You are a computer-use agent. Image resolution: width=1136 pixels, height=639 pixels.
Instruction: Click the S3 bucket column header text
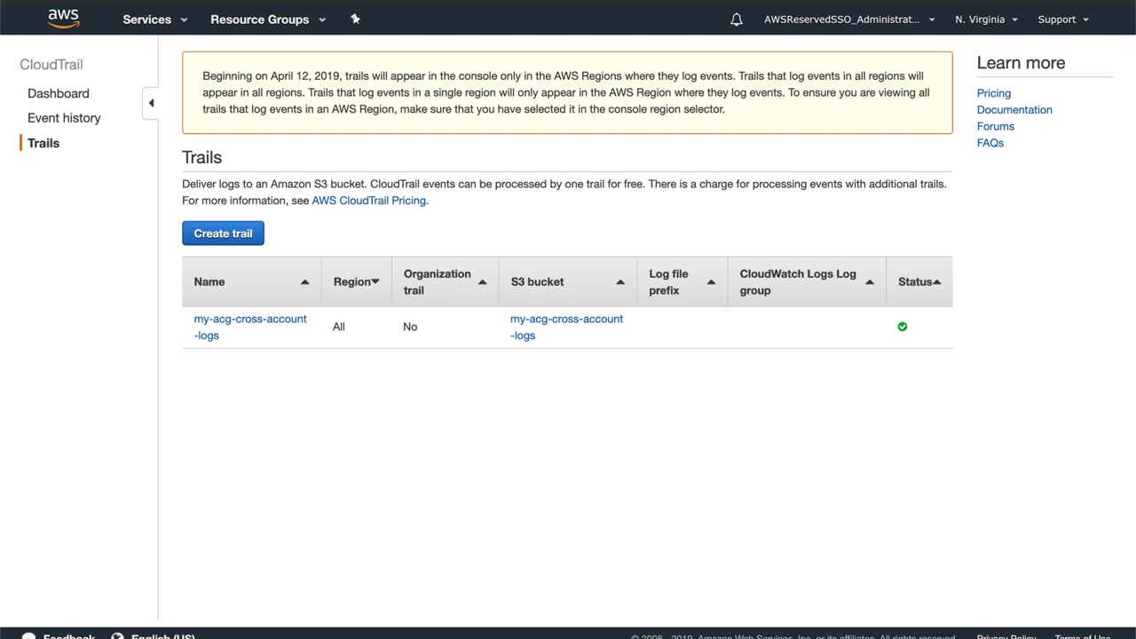pyautogui.click(x=537, y=282)
